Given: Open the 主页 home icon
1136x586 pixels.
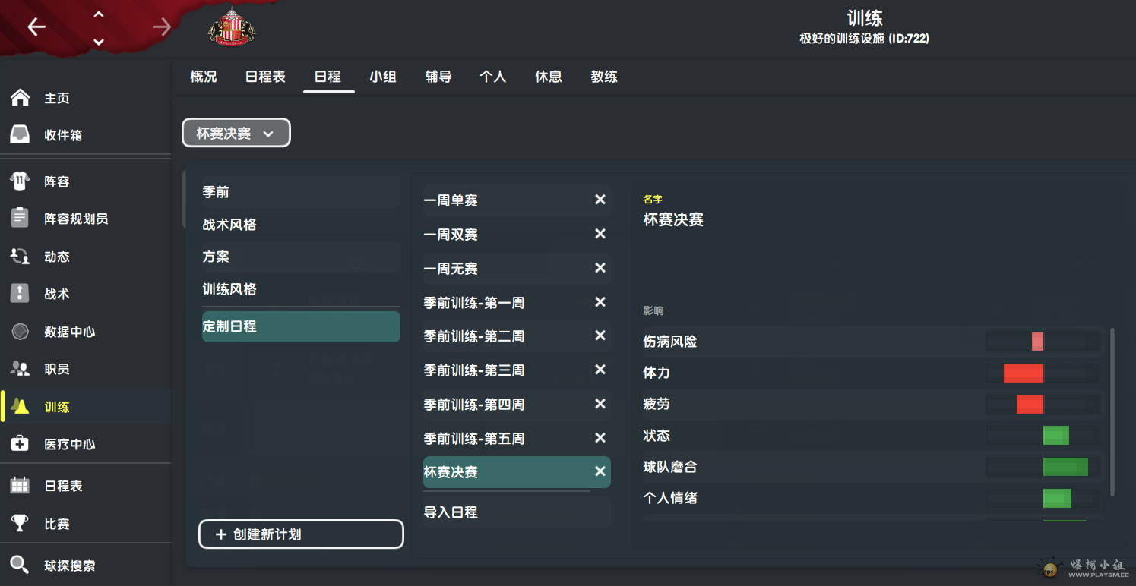Looking at the screenshot, I should tap(20, 98).
